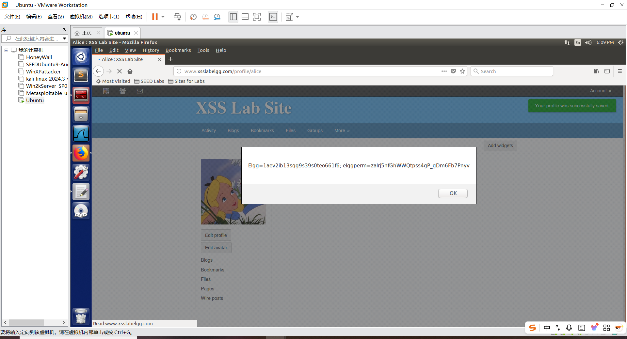Close the library panel
Screen dimensions: 627x339
[x=64, y=29]
